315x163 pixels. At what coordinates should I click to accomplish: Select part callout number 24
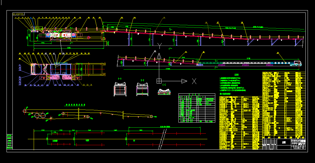(x=134, y=18)
